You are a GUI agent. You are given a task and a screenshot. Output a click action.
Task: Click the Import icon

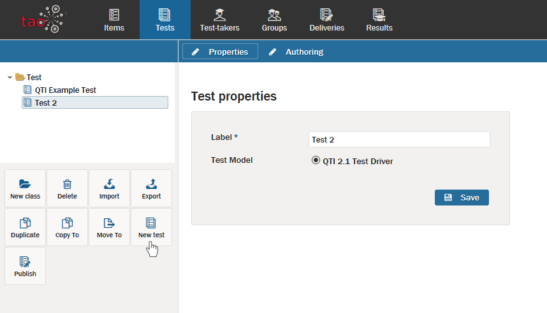click(109, 184)
